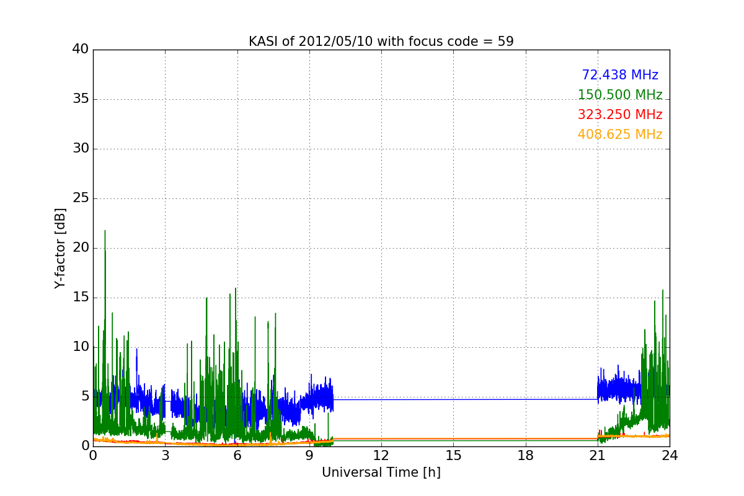
Task: Click the y-axis tick label 40
Action: coord(81,50)
